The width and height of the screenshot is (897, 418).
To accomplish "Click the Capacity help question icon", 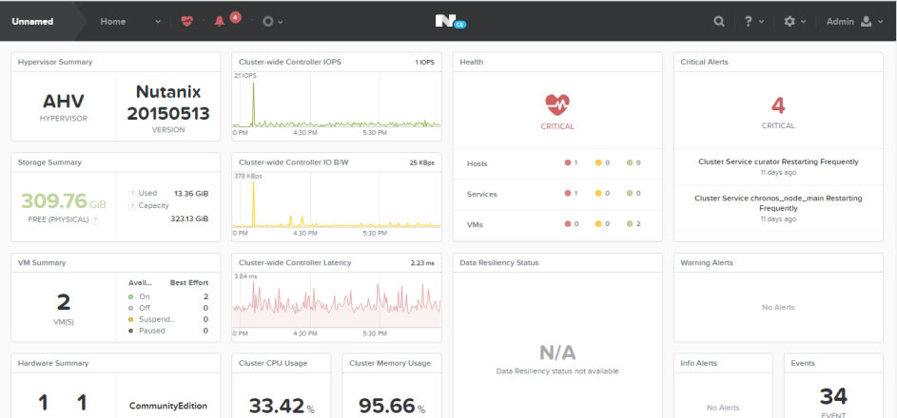I will pyautogui.click(x=132, y=205).
